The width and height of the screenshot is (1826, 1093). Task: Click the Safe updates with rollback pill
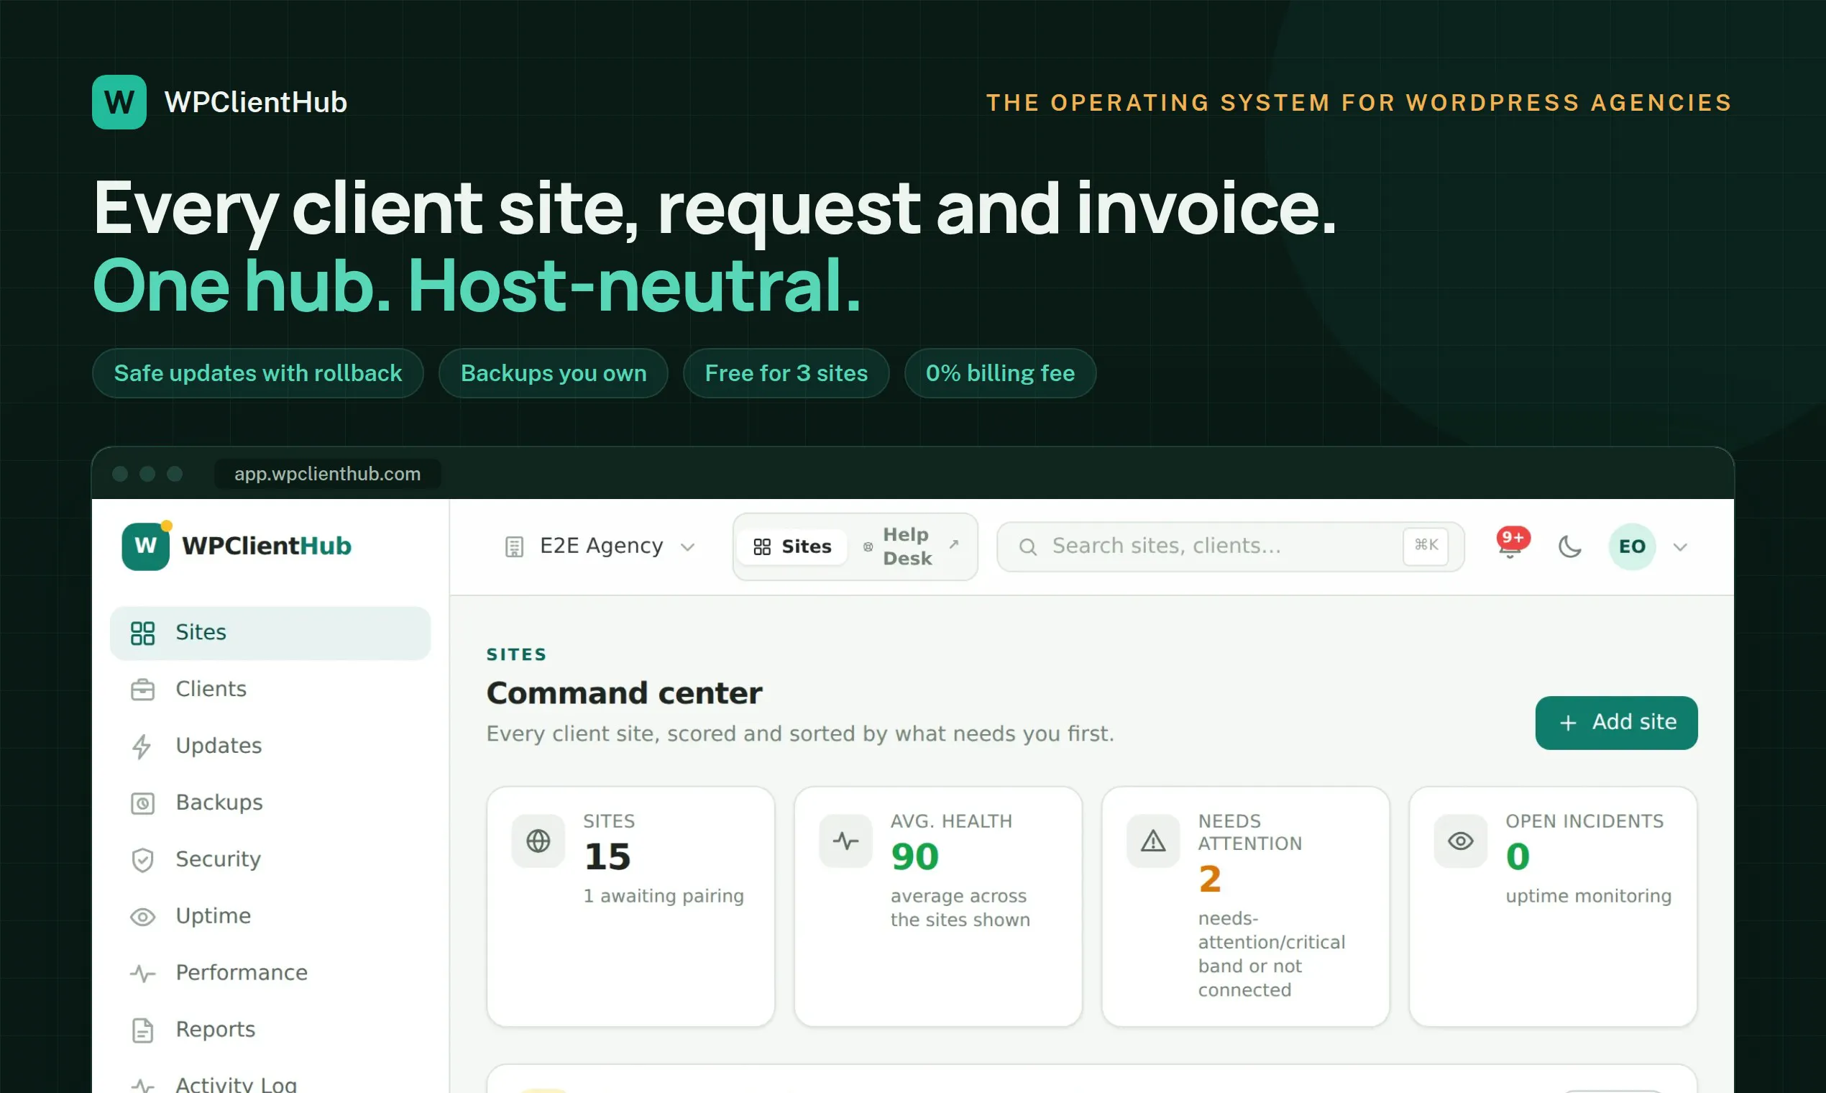pos(257,373)
